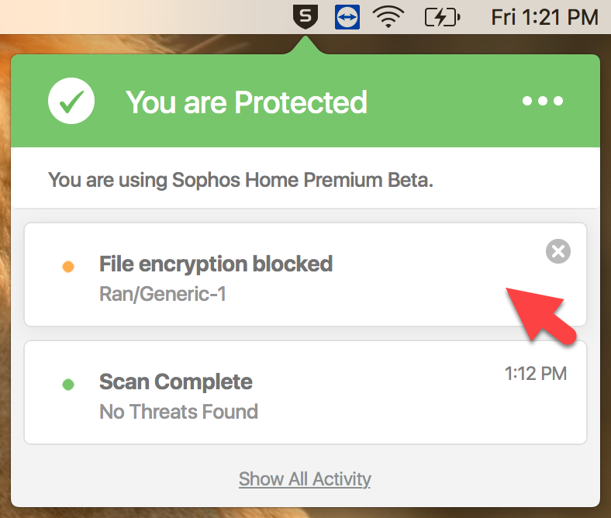Viewport: 611px width, 518px height.
Task: Click the Ran/Generic-1 threat name
Action: [163, 294]
